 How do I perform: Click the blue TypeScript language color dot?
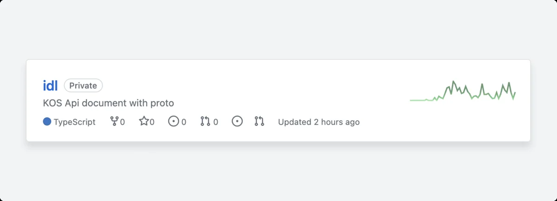pyautogui.click(x=47, y=122)
